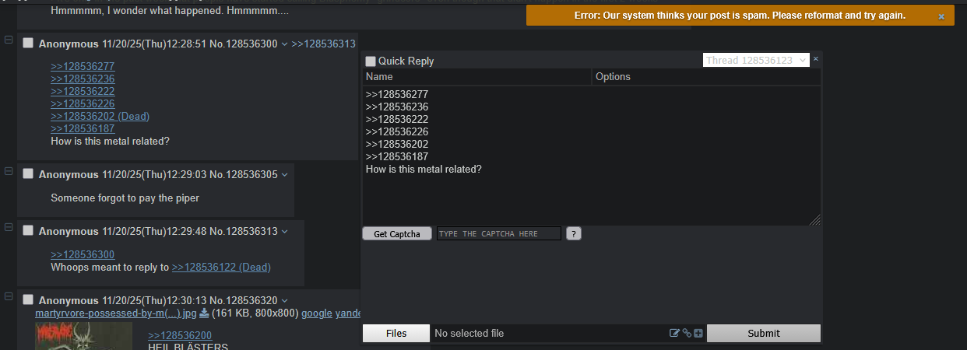This screenshot has width=967, height=350.
Task: Hide post No.128536320 with minus icon
Action: (x=9, y=296)
